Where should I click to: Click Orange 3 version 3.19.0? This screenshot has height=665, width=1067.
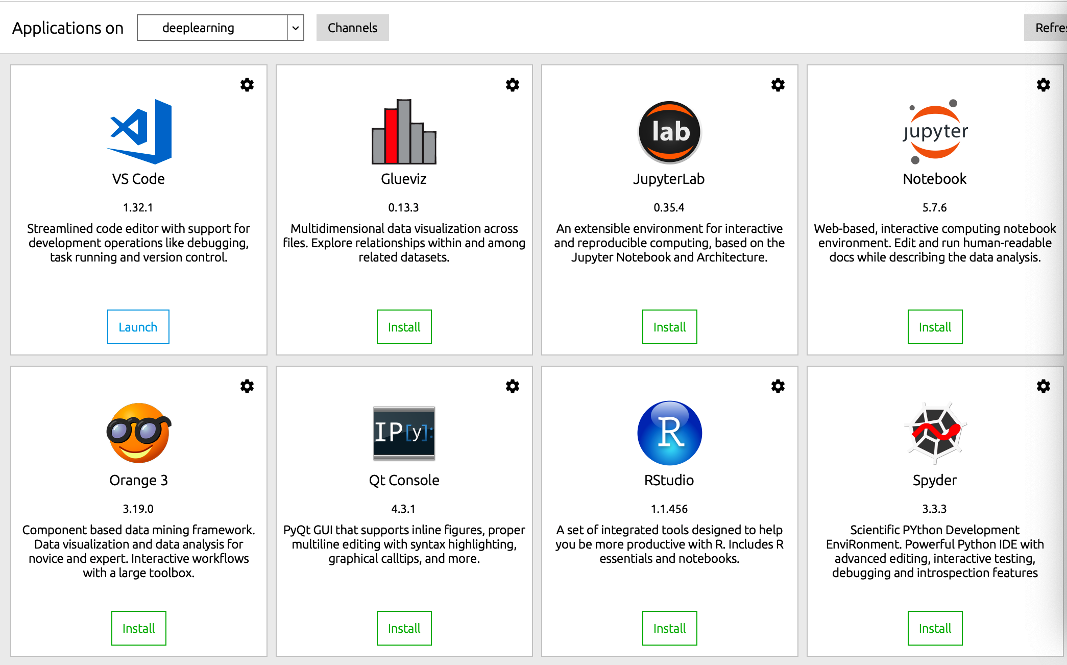tap(138, 509)
